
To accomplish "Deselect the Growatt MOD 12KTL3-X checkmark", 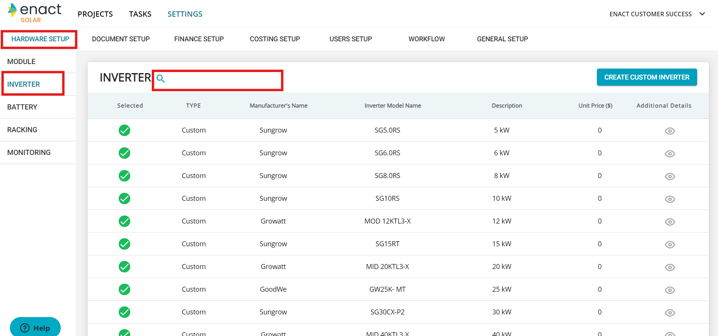I will click(x=124, y=221).
